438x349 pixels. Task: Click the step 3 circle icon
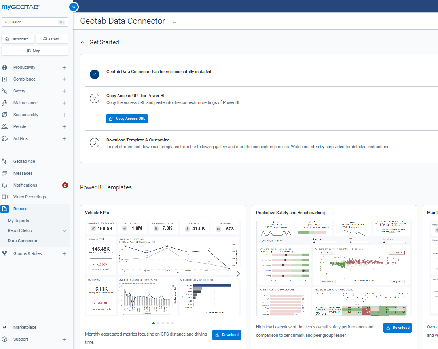point(95,143)
